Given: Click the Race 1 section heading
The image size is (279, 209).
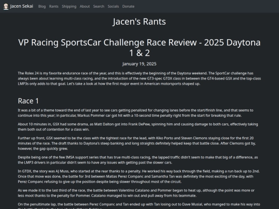Looking at the screenshot, I should click(x=28, y=101).
